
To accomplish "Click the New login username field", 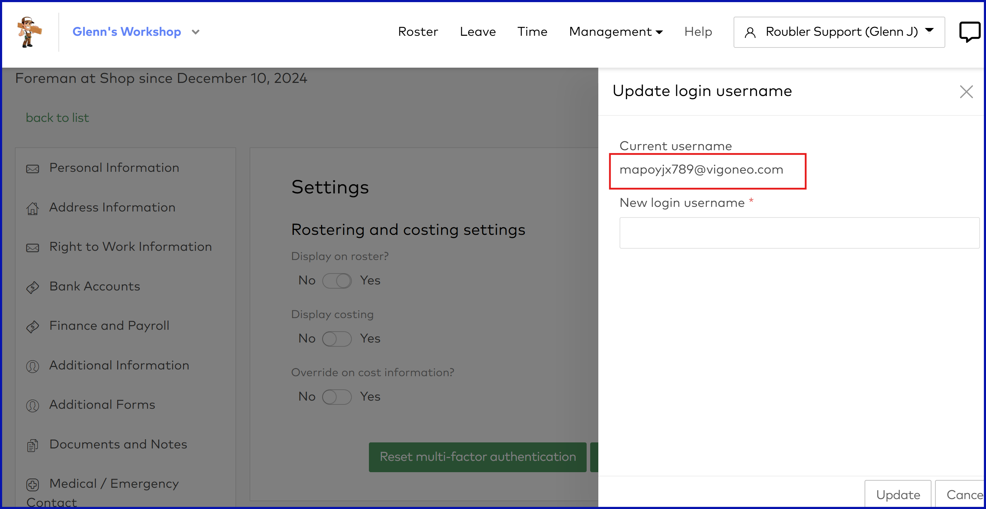I will [x=798, y=232].
